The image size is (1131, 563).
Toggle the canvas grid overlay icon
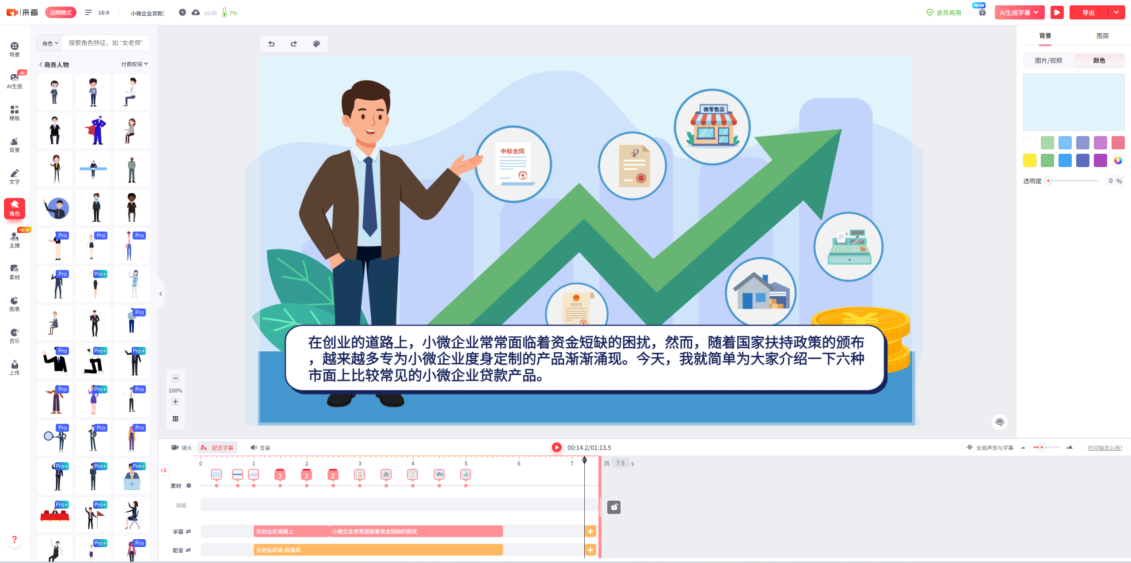click(175, 418)
